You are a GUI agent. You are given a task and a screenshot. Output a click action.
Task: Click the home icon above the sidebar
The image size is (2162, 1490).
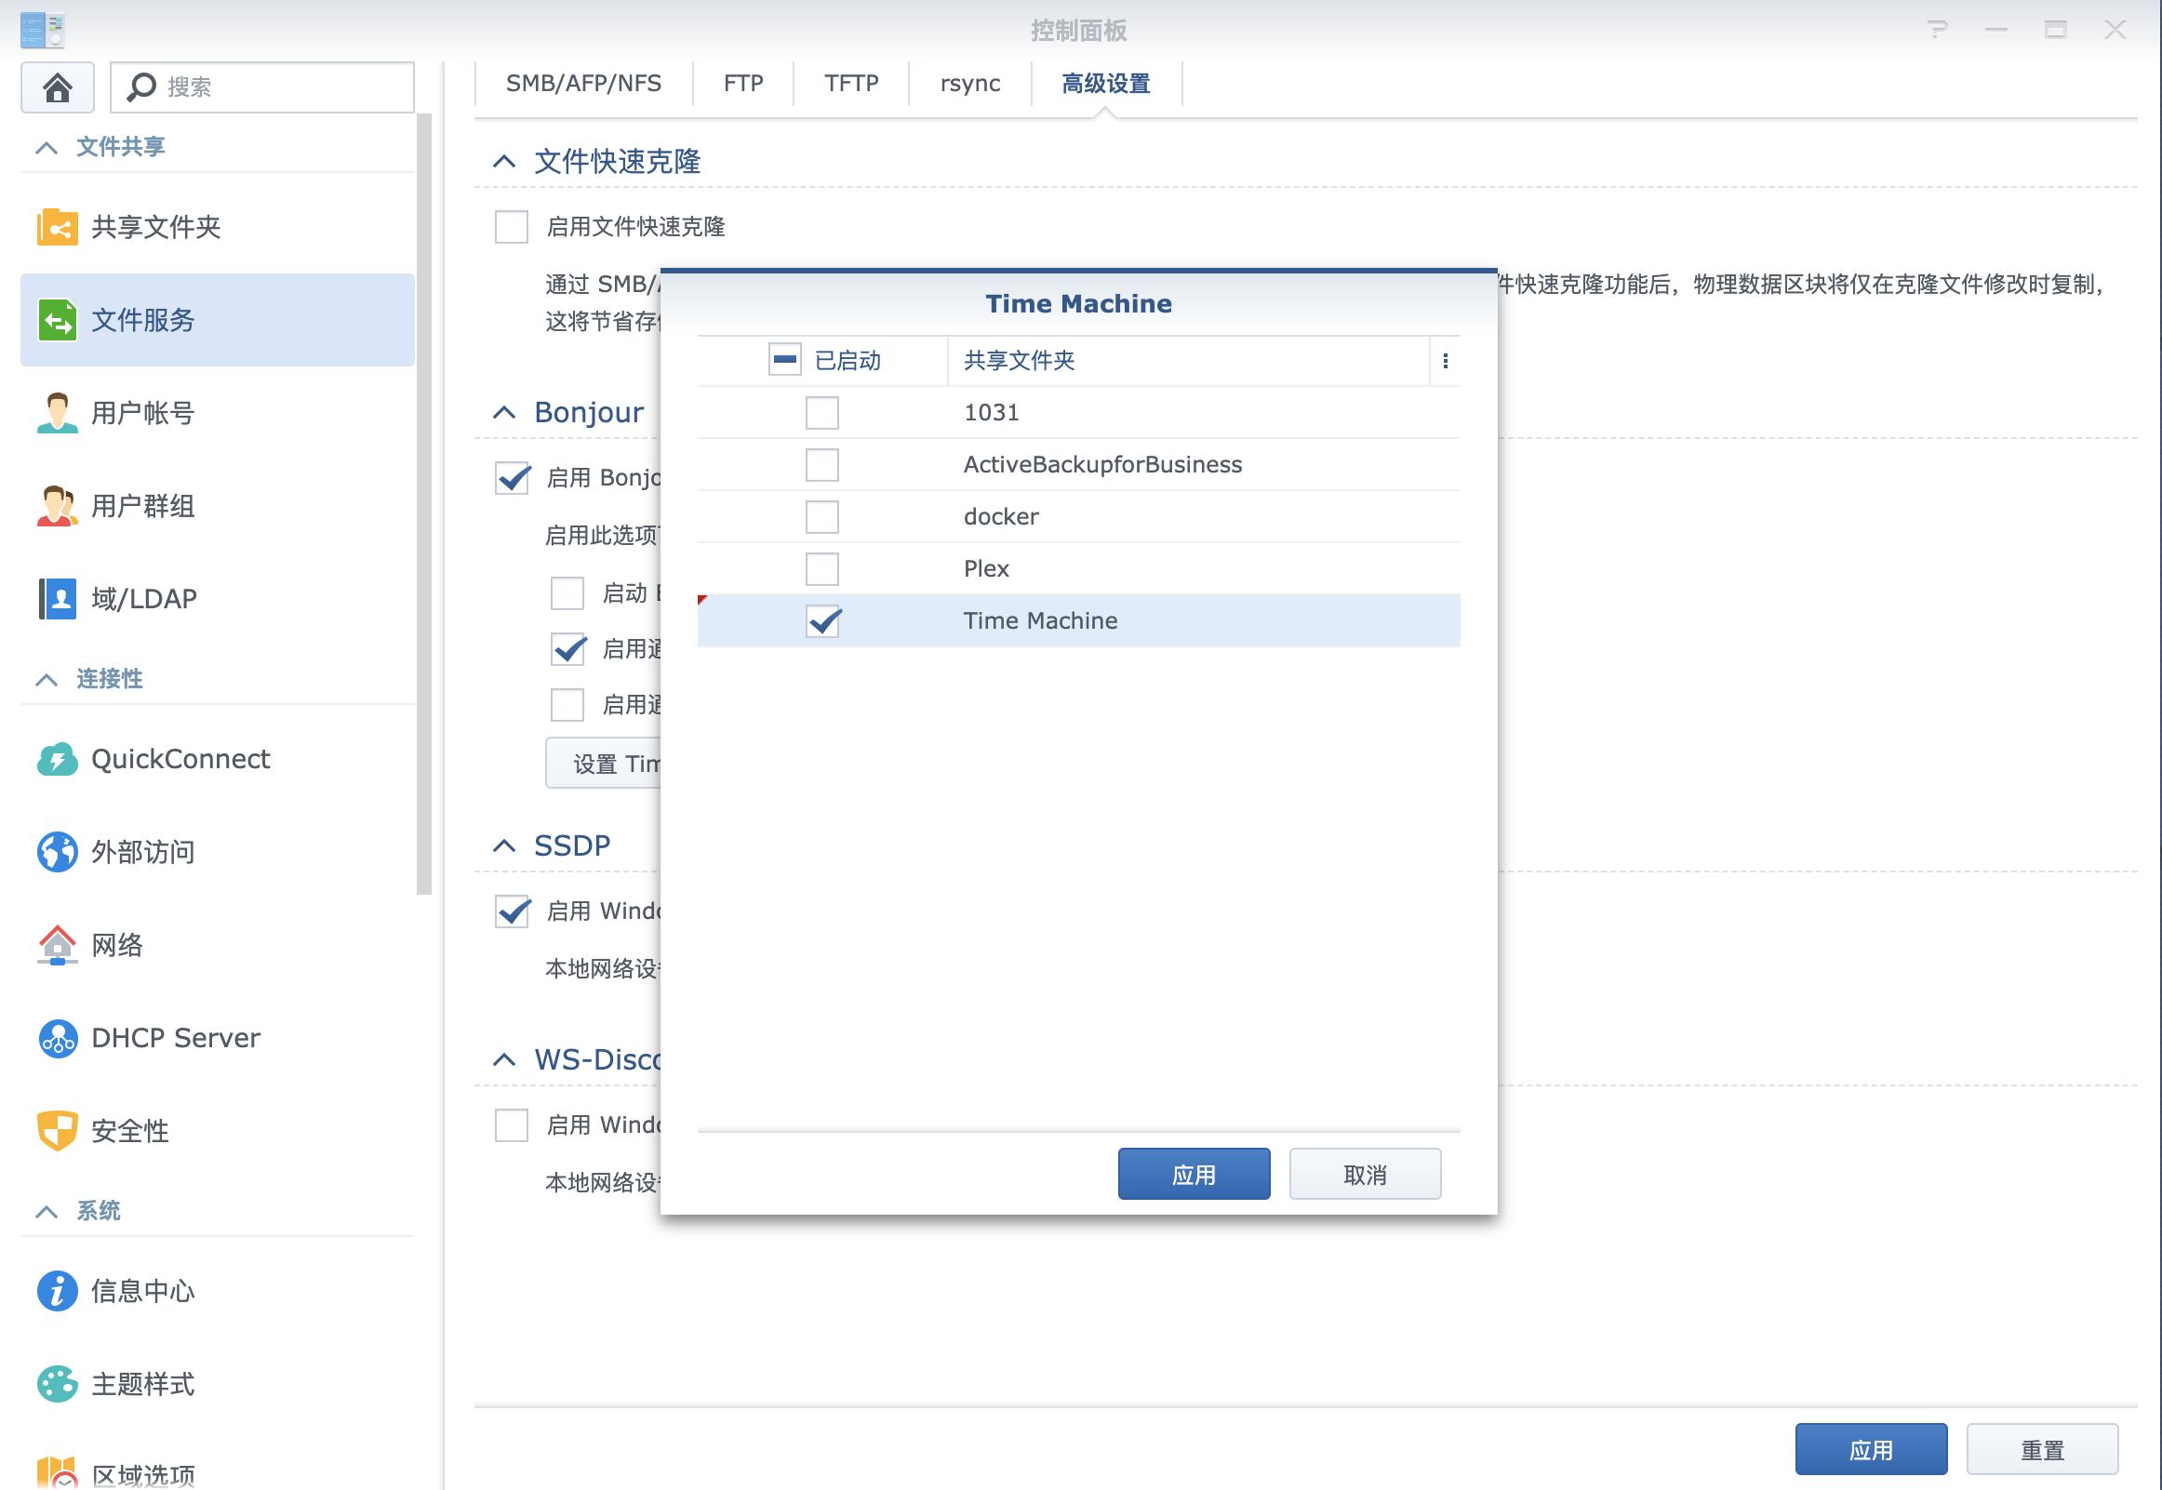tap(57, 86)
